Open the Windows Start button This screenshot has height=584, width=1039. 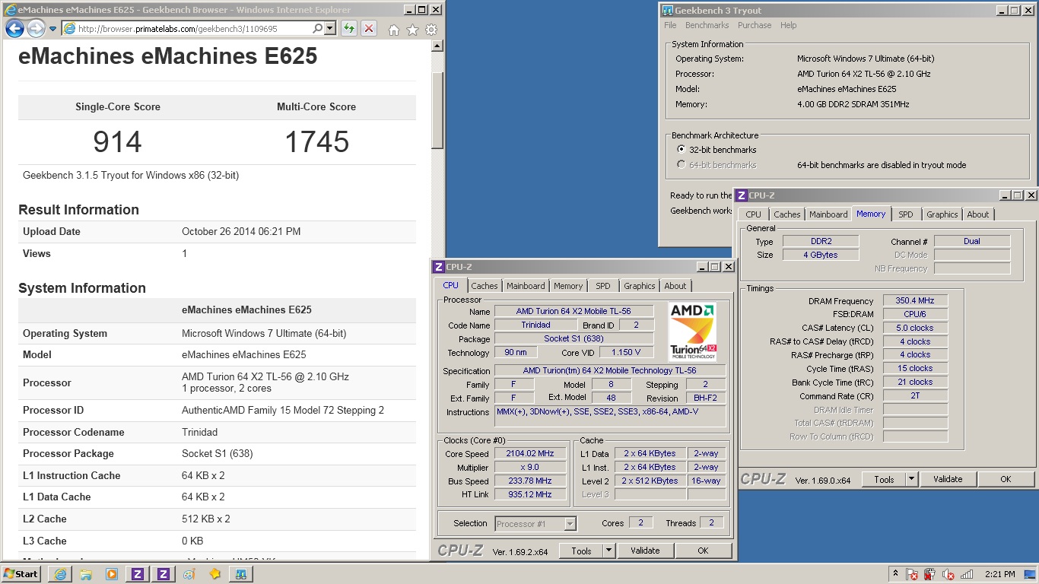(x=21, y=574)
